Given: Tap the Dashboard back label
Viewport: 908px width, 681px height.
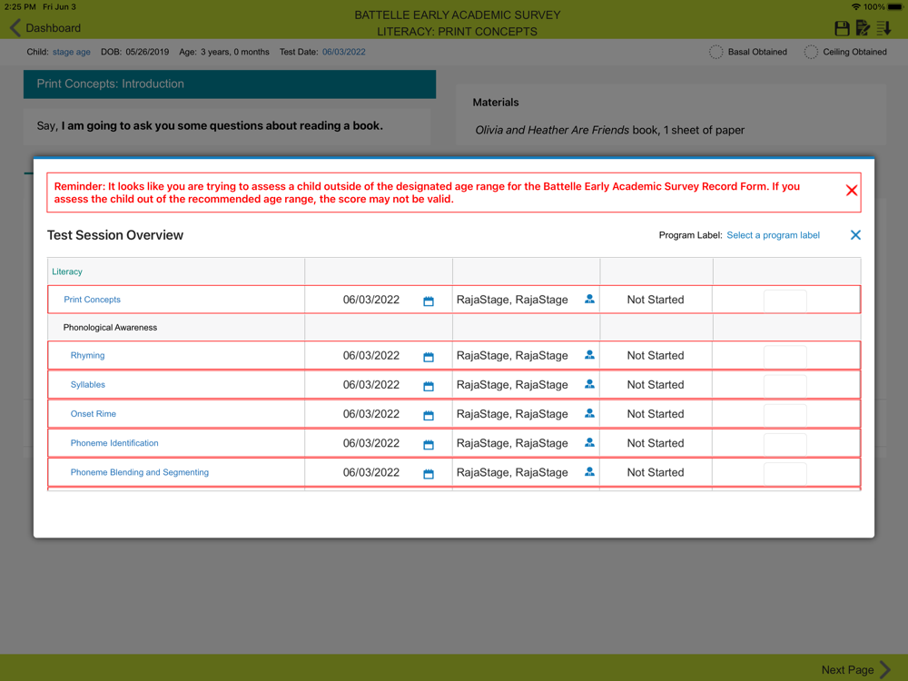Looking at the screenshot, I should pos(54,28).
